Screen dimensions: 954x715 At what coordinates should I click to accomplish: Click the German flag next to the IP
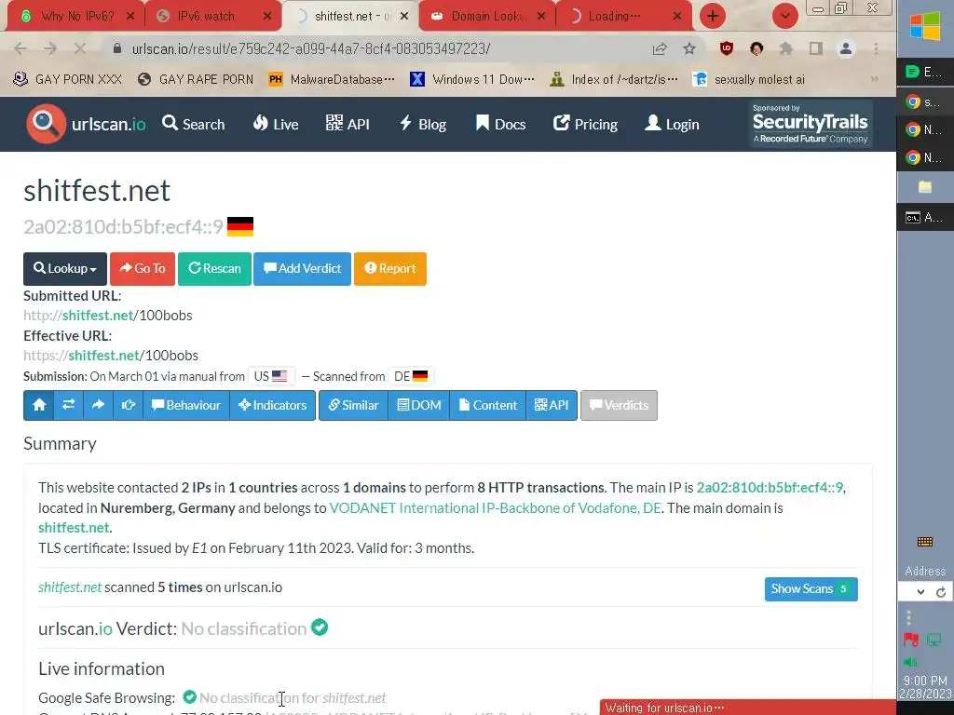coord(240,226)
